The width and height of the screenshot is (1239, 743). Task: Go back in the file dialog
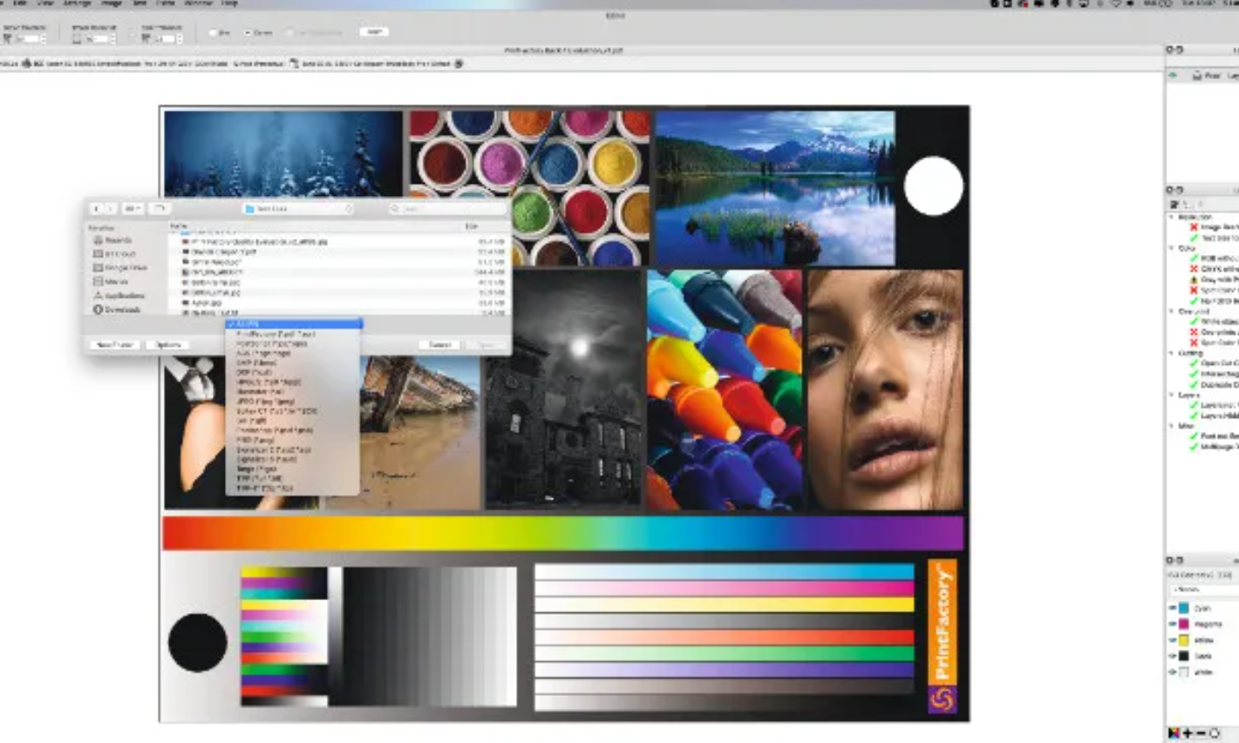[96, 209]
